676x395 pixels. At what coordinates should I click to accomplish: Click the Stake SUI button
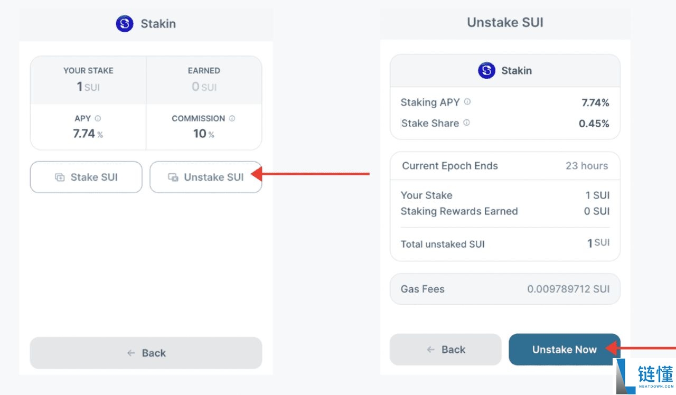coord(86,177)
